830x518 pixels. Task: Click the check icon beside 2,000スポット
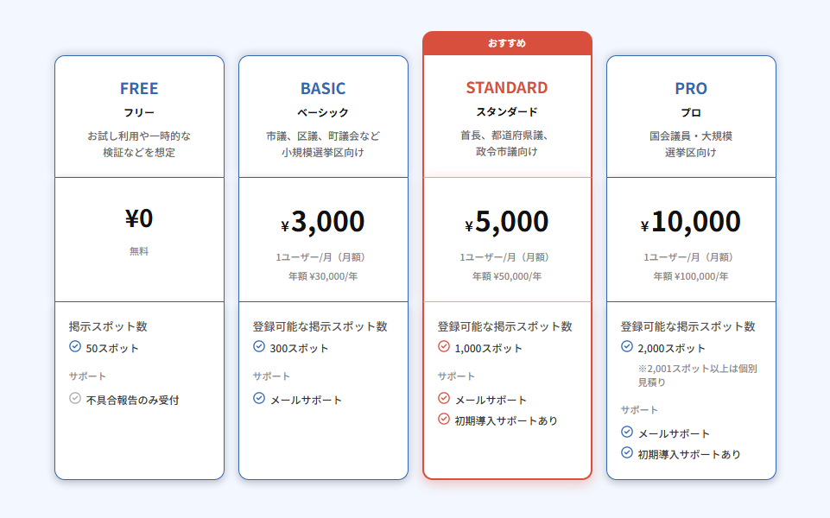pyautogui.click(x=627, y=347)
